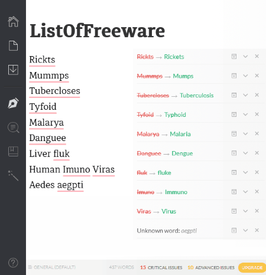
Task: Dismiss the Mummps suggestion
Action: 257,76
